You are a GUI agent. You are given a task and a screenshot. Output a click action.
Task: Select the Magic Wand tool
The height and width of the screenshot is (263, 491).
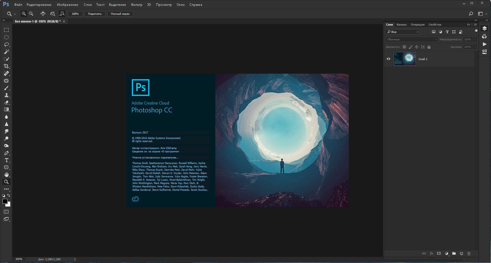coord(6,52)
